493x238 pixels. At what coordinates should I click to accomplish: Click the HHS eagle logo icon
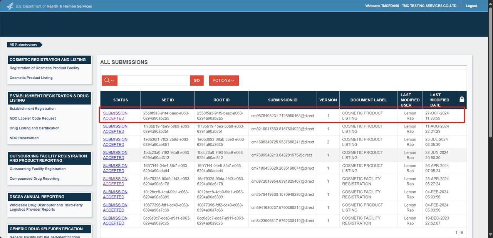tap(10, 6)
